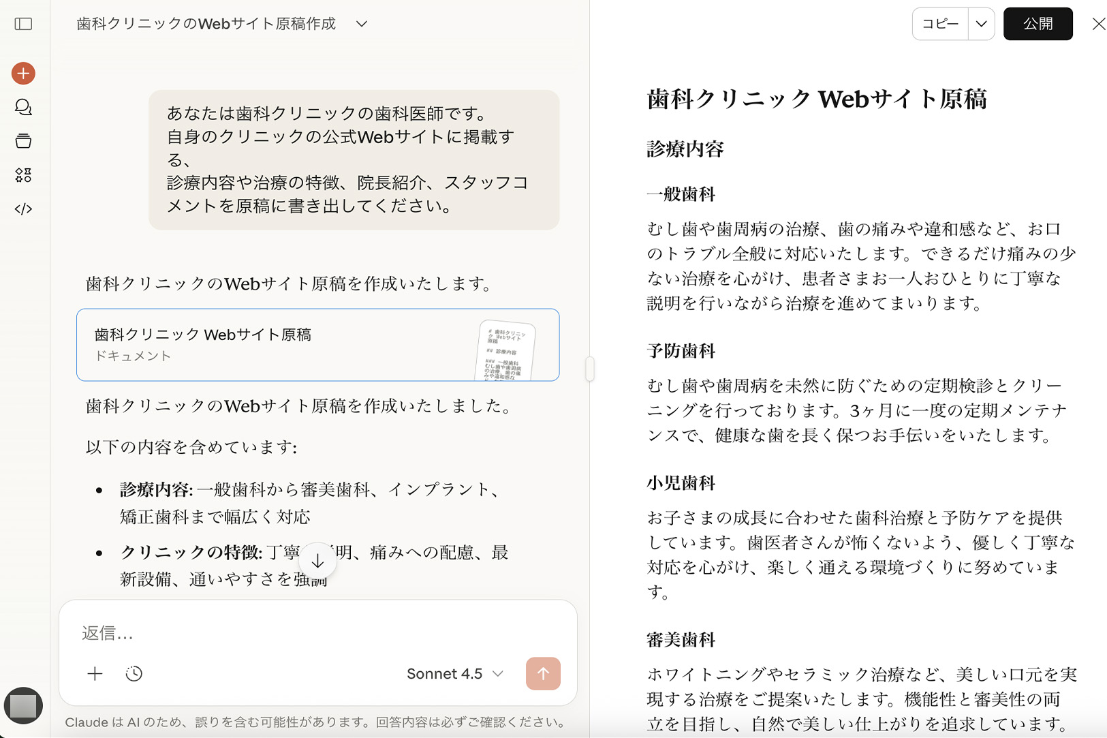Open the code icon in sidebar

tap(23, 209)
